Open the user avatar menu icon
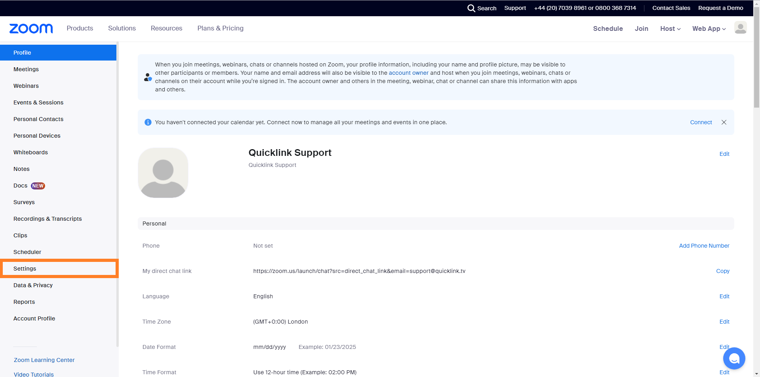This screenshot has height=377, width=760. coord(740,28)
